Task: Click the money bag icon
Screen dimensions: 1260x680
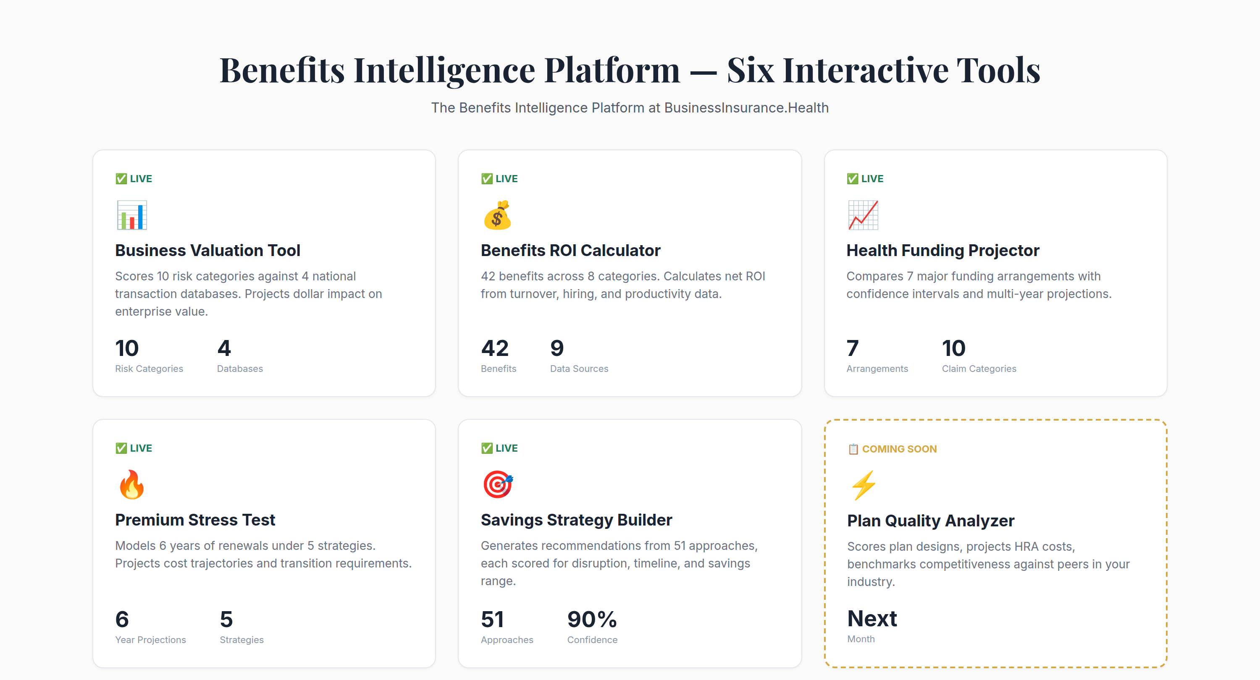Action: [497, 215]
